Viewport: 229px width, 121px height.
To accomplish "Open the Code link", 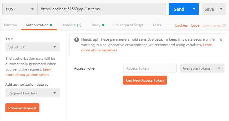I will tap(195, 25).
